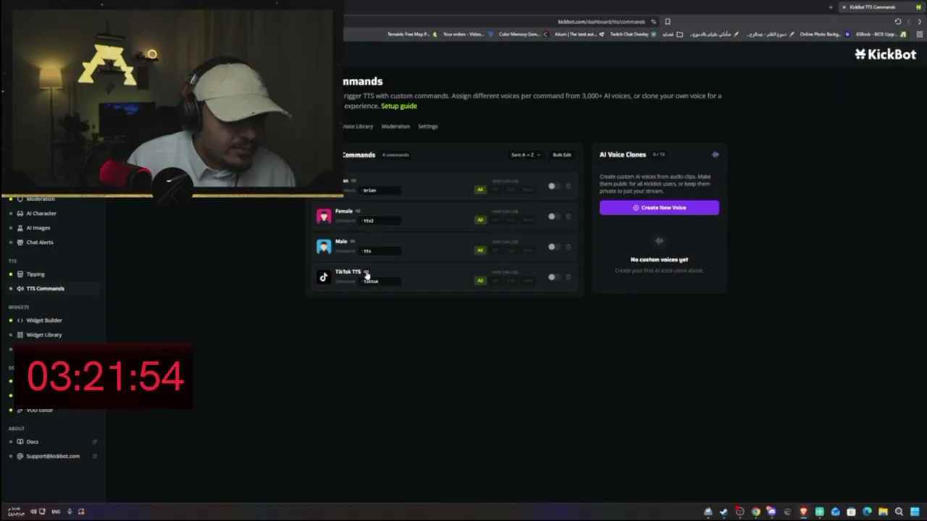
Task: Enable the TikTok TTS command toggle
Action: point(553,277)
